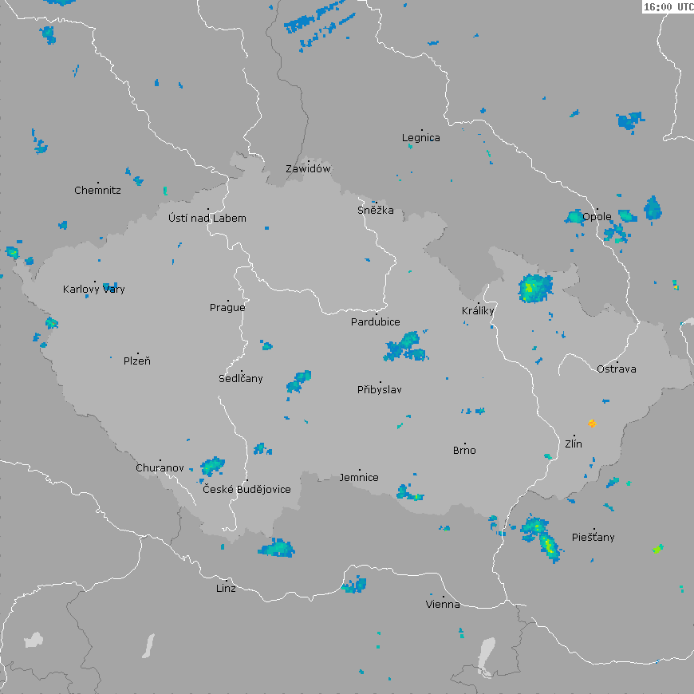Select the České Budějovice label
The height and width of the screenshot is (694, 694).
pyautogui.click(x=246, y=490)
